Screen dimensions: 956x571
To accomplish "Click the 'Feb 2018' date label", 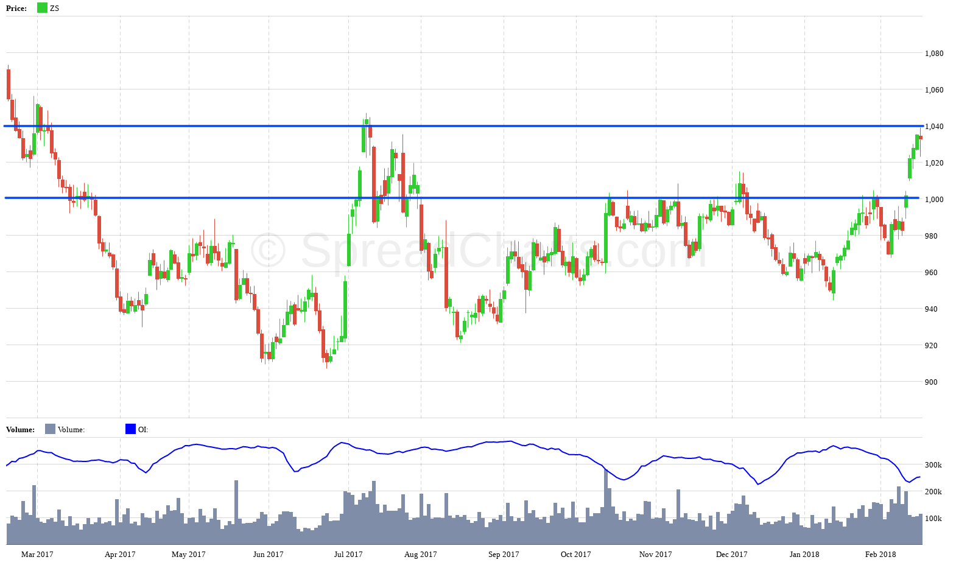I will point(880,555).
